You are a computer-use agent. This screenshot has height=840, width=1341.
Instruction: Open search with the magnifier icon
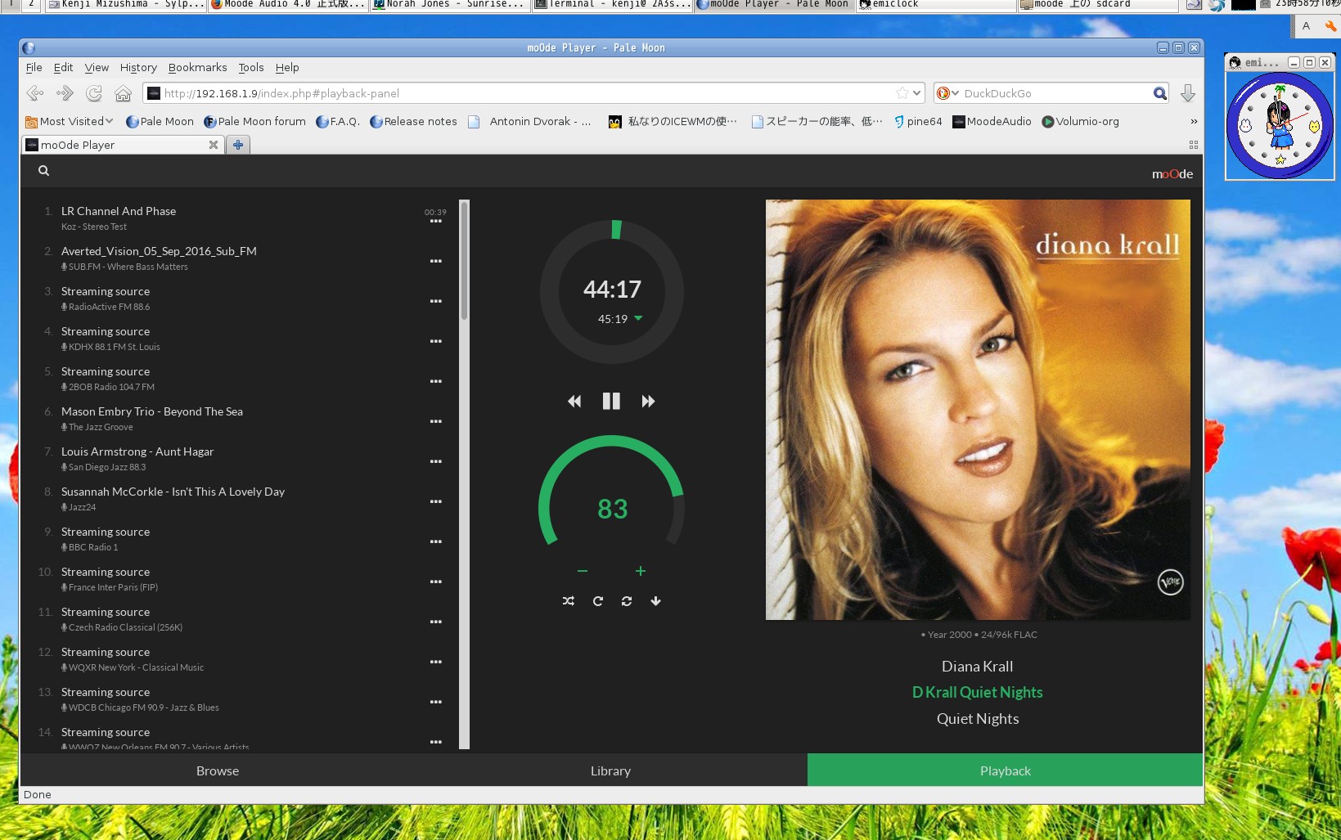click(44, 171)
